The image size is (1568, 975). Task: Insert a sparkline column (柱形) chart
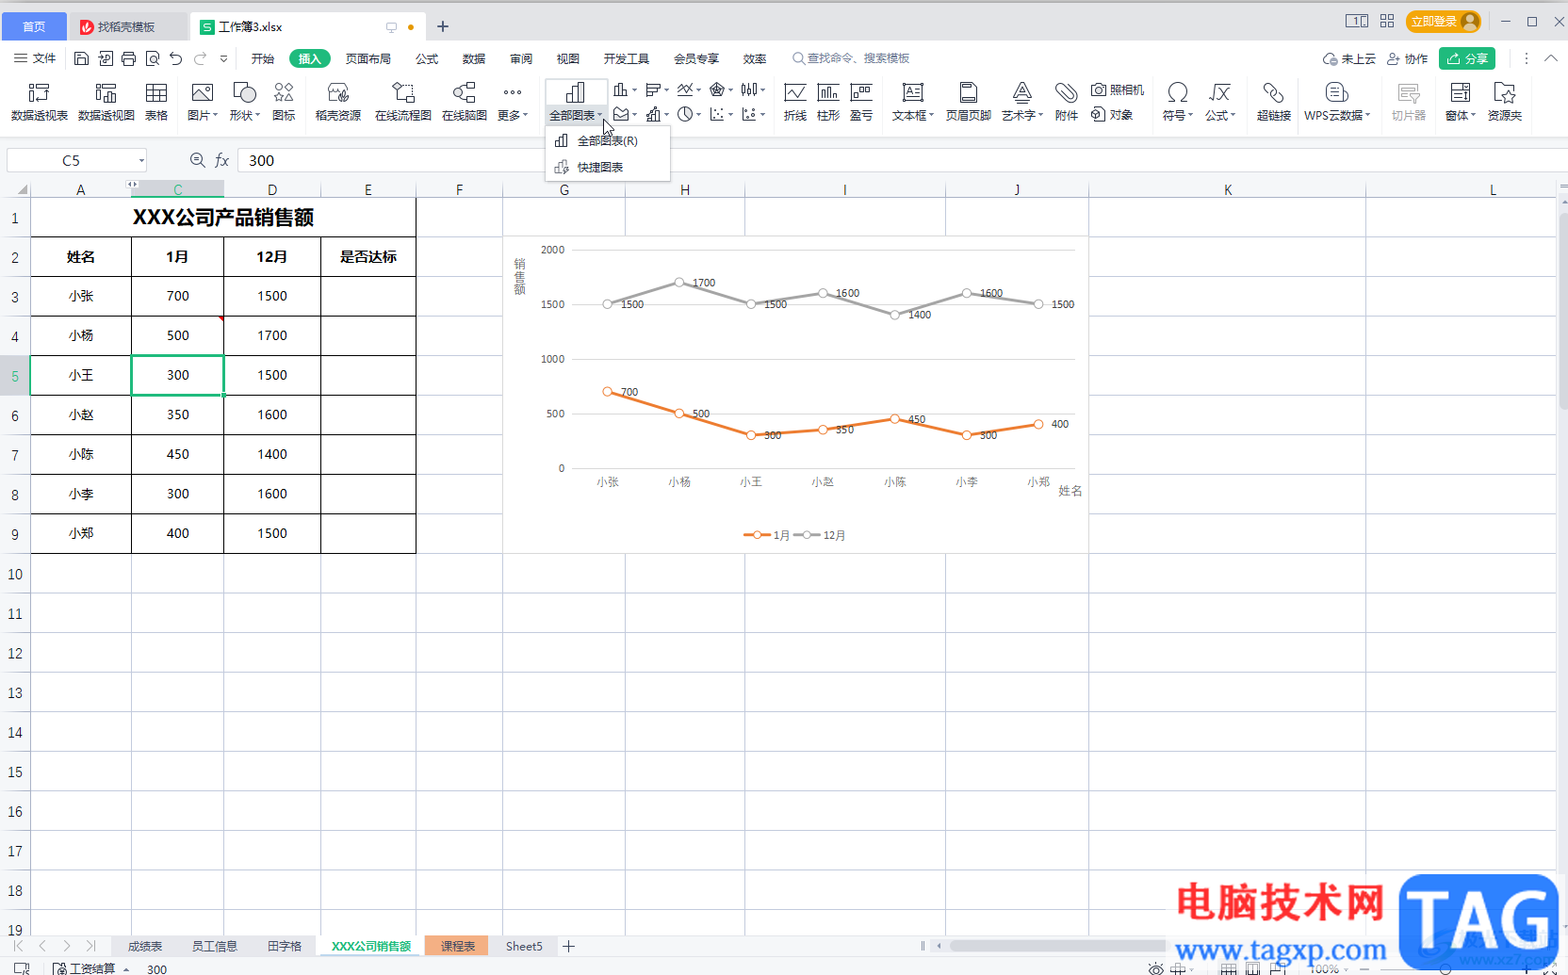(828, 102)
